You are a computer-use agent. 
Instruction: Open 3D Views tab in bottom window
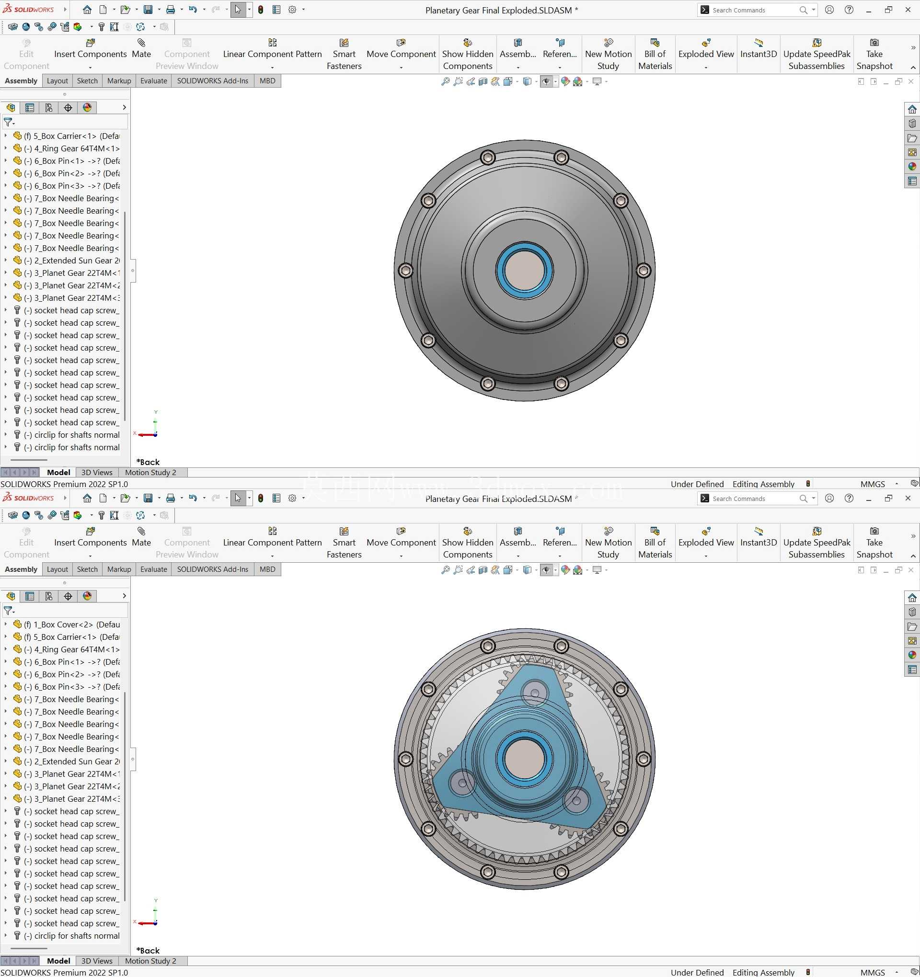coord(97,961)
